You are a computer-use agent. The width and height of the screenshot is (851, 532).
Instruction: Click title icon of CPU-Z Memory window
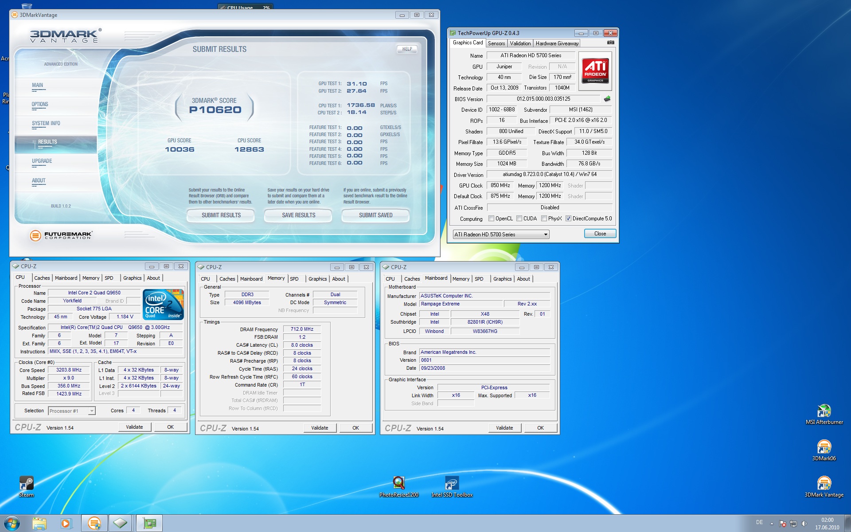[x=201, y=267]
